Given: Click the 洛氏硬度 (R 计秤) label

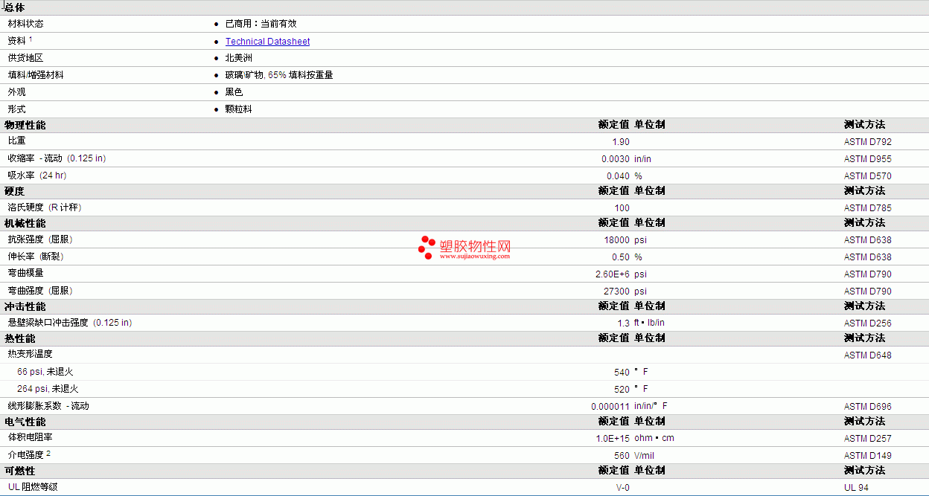Looking at the screenshot, I should click(x=45, y=207).
